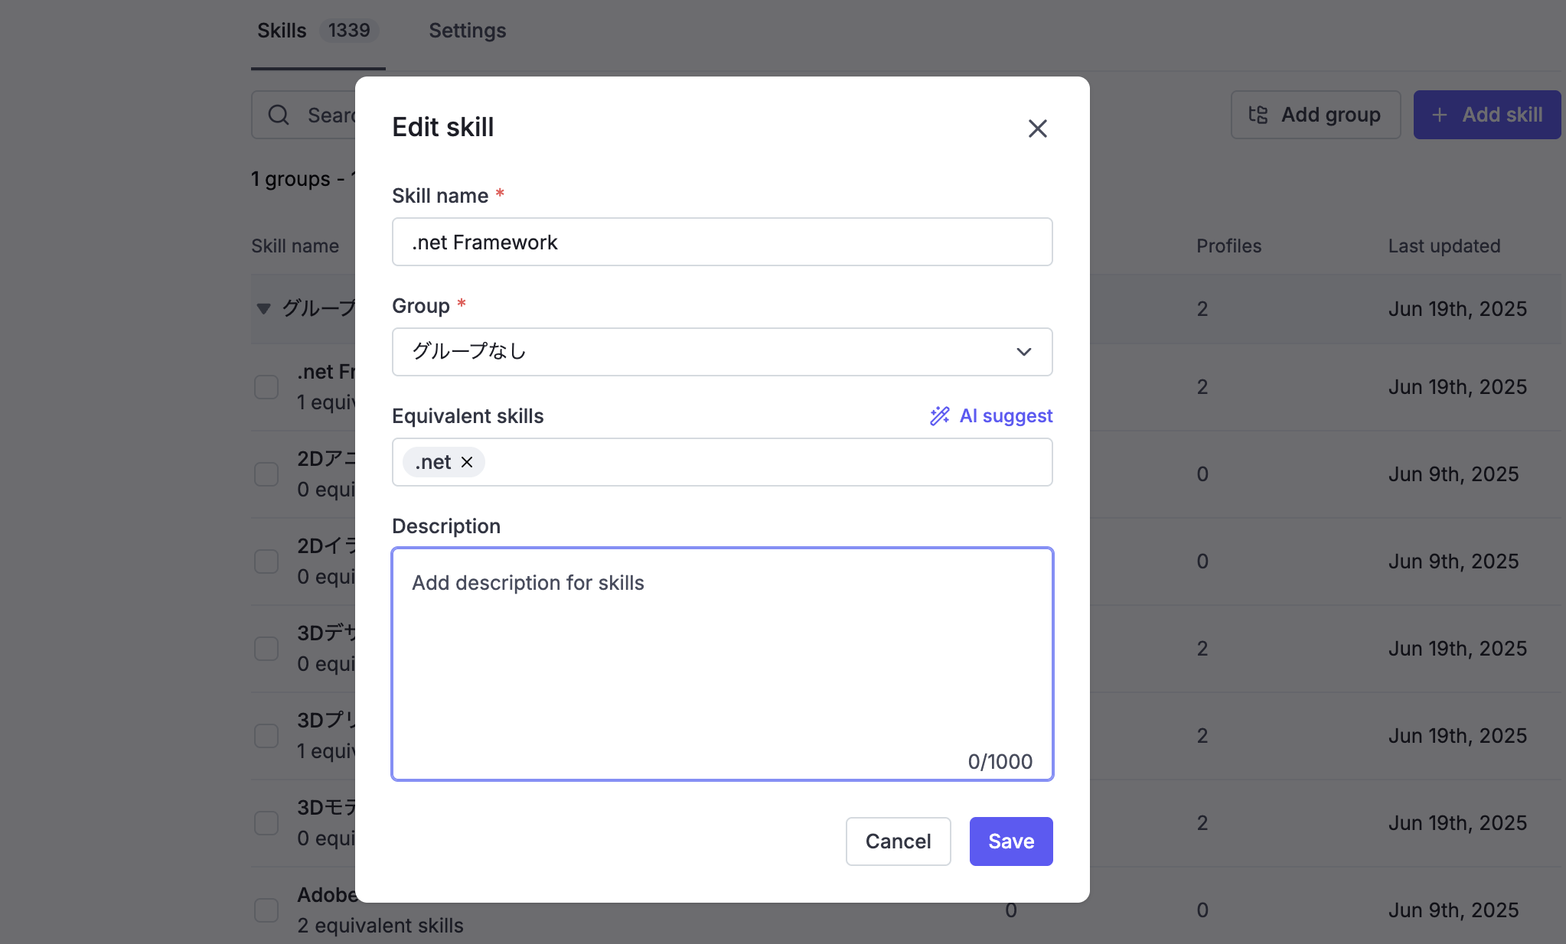This screenshot has width=1566, height=944.
Task: Switch to the Settings tab
Action: pyautogui.click(x=468, y=31)
